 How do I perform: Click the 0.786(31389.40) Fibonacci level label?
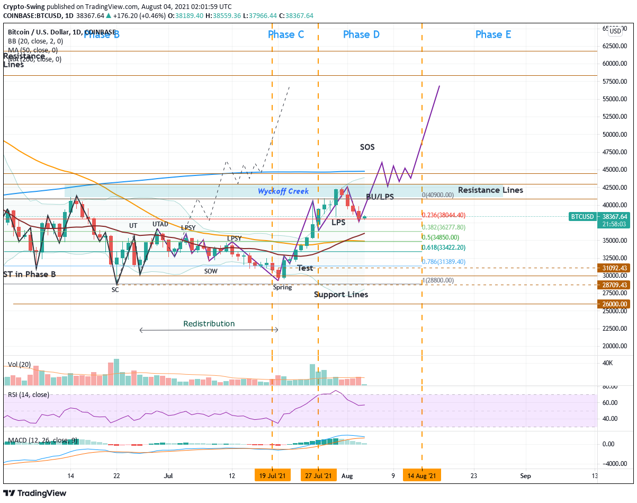(x=444, y=262)
